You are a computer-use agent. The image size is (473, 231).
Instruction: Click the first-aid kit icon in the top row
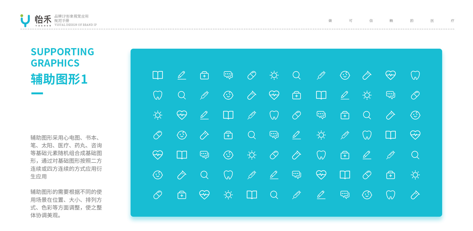click(x=204, y=75)
